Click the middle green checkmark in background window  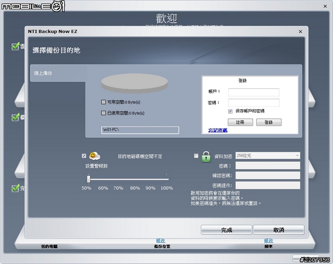point(15,117)
